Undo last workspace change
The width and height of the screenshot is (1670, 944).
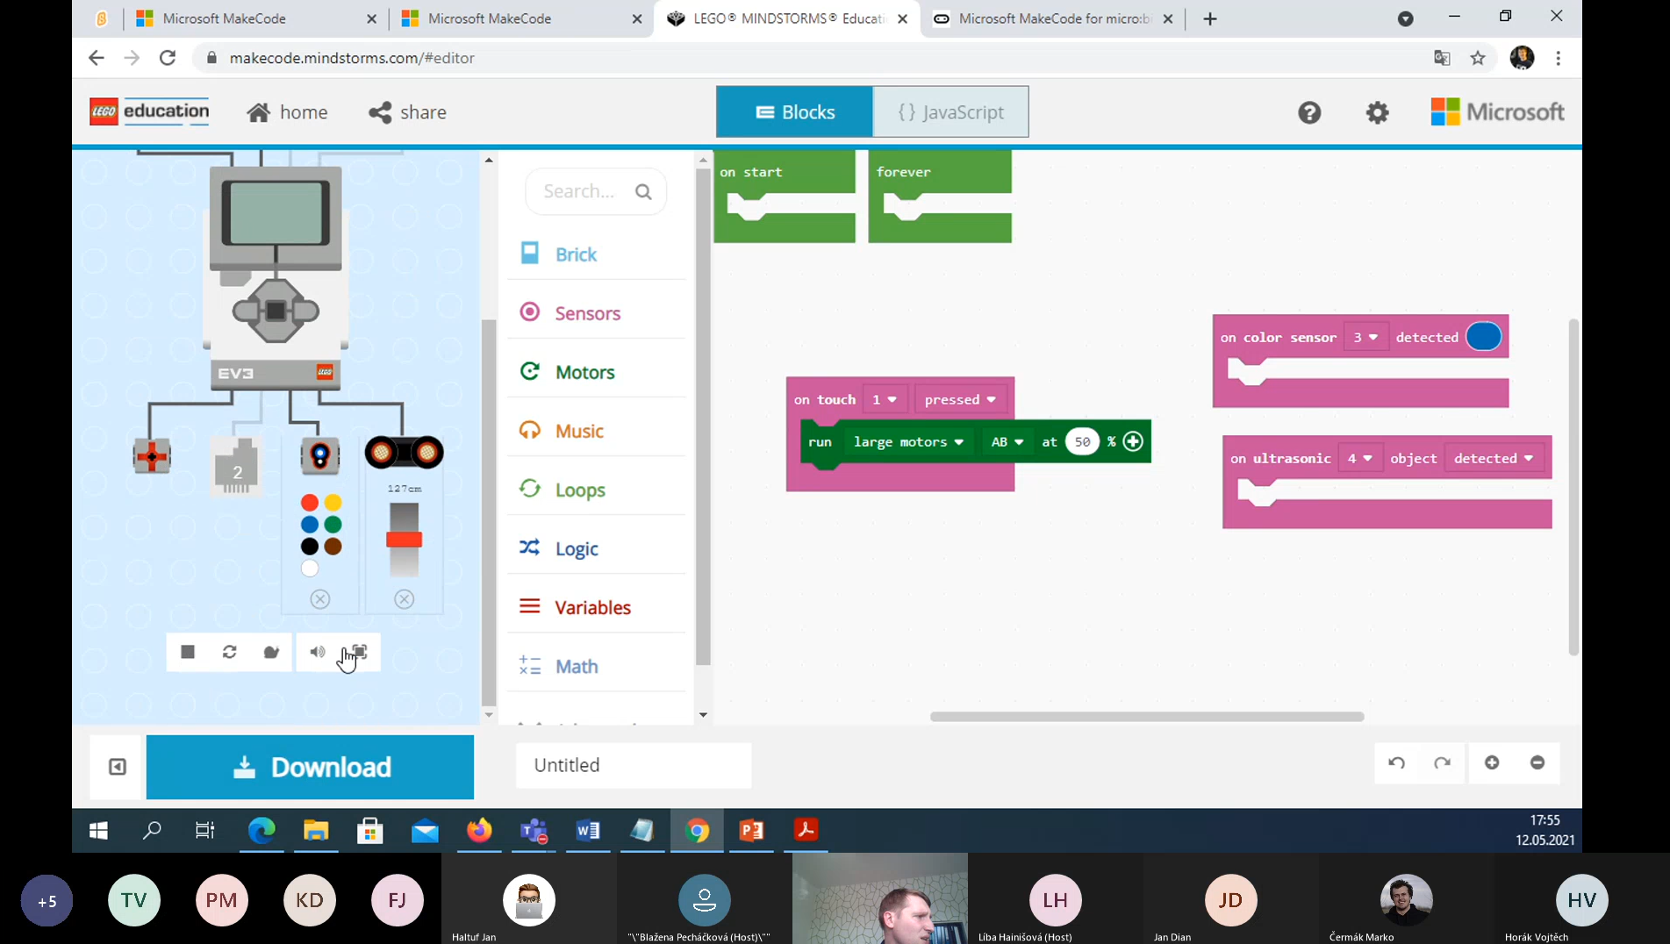[x=1397, y=762]
